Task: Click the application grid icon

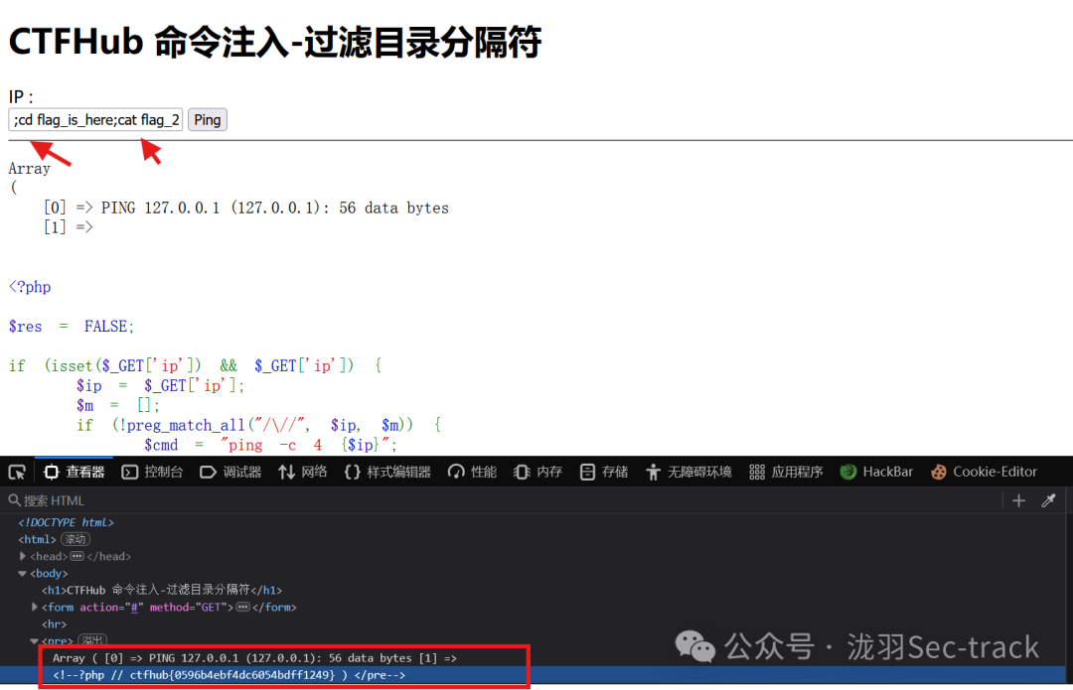Action: [757, 472]
